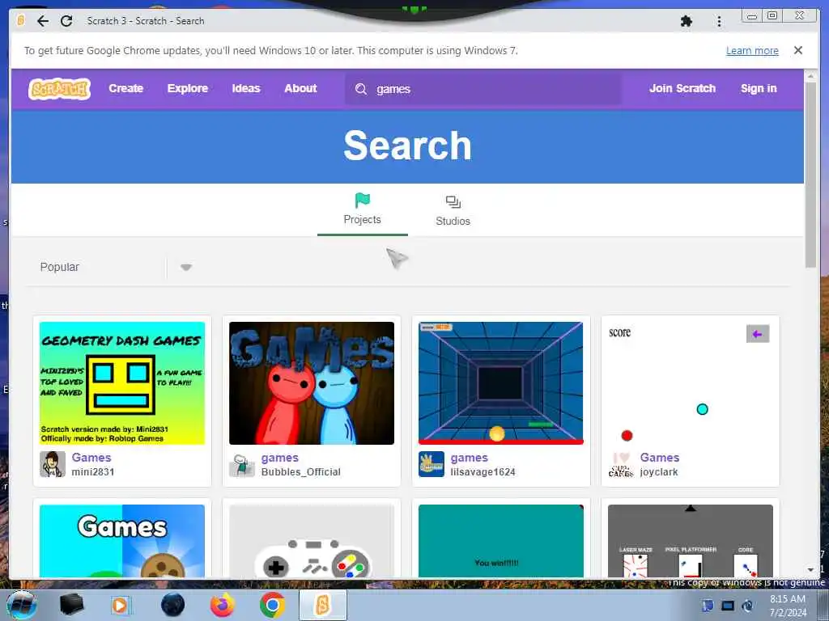
Task: Focus the search field containing games
Action: click(x=483, y=89)
